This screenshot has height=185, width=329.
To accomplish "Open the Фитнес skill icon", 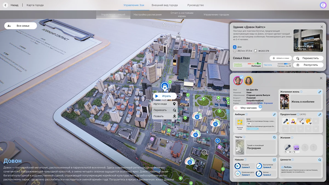I will coord(259,173).
